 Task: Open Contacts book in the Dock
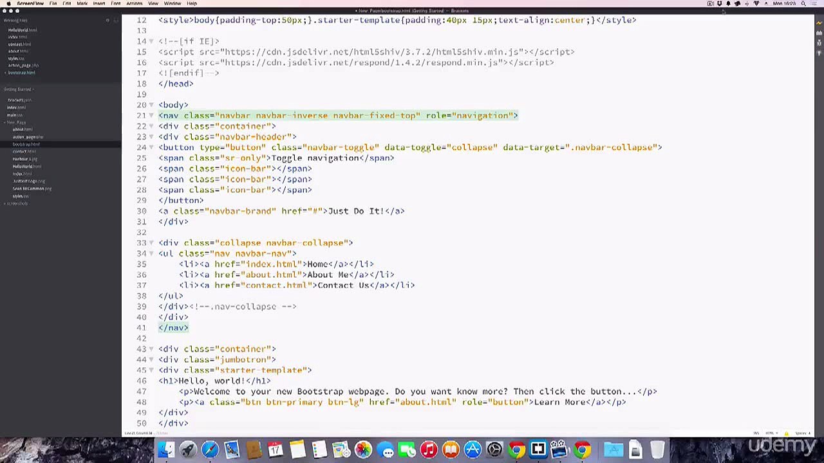tap(254, 449)
